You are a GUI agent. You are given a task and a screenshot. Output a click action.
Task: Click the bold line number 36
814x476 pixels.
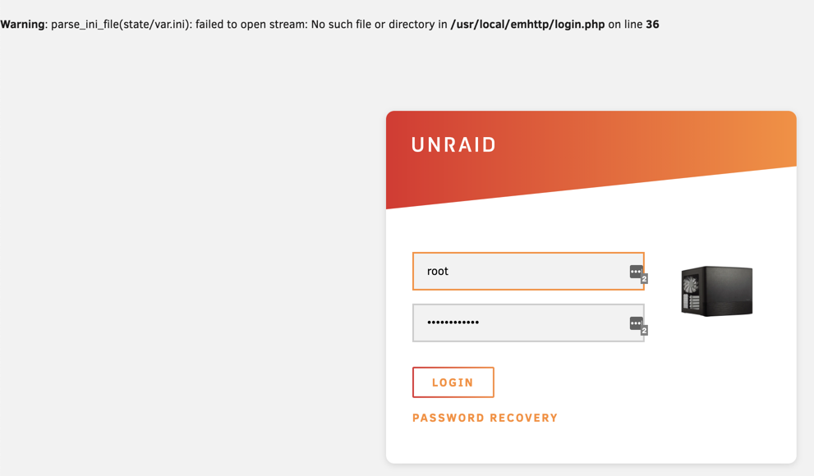coord(652,25)
